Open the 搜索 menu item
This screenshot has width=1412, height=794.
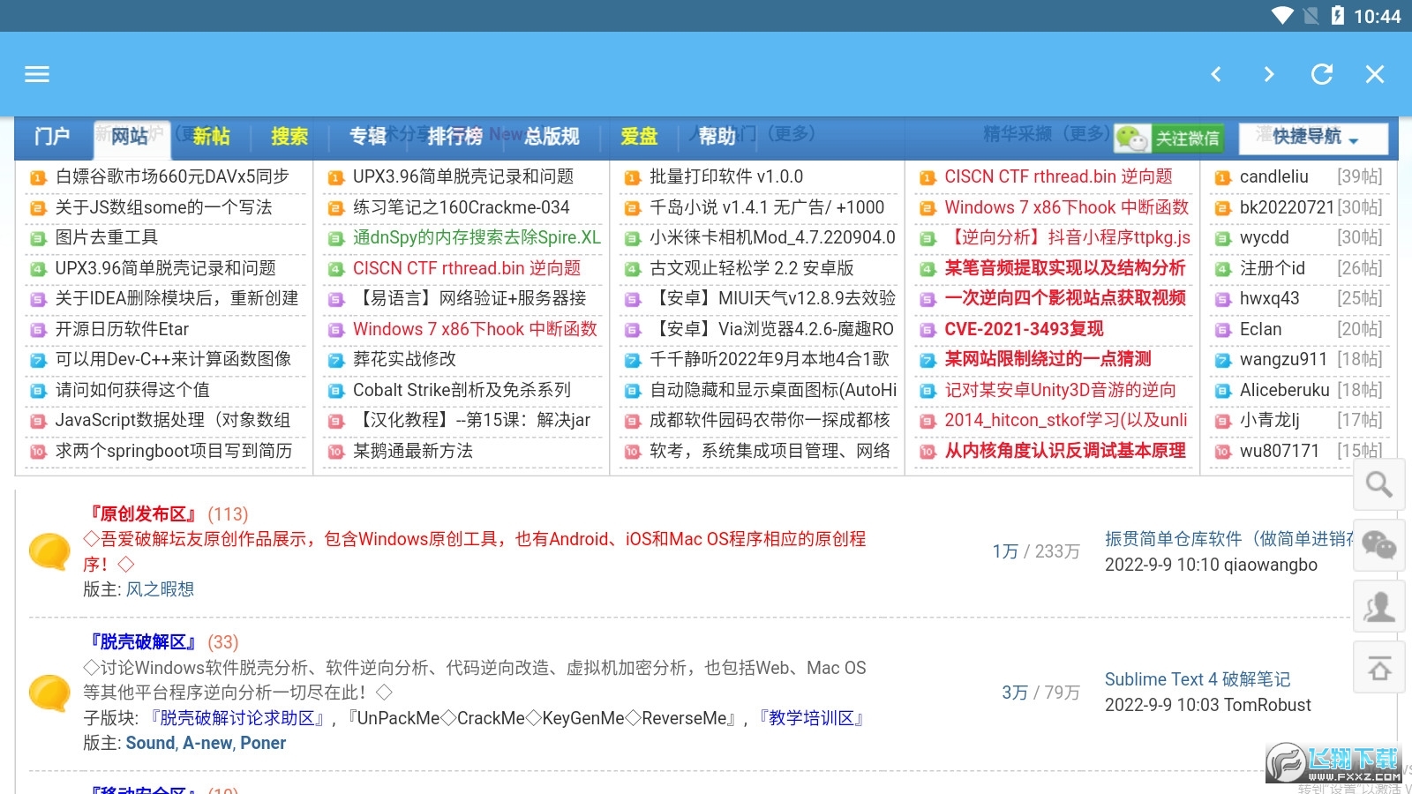pos(289,137)
